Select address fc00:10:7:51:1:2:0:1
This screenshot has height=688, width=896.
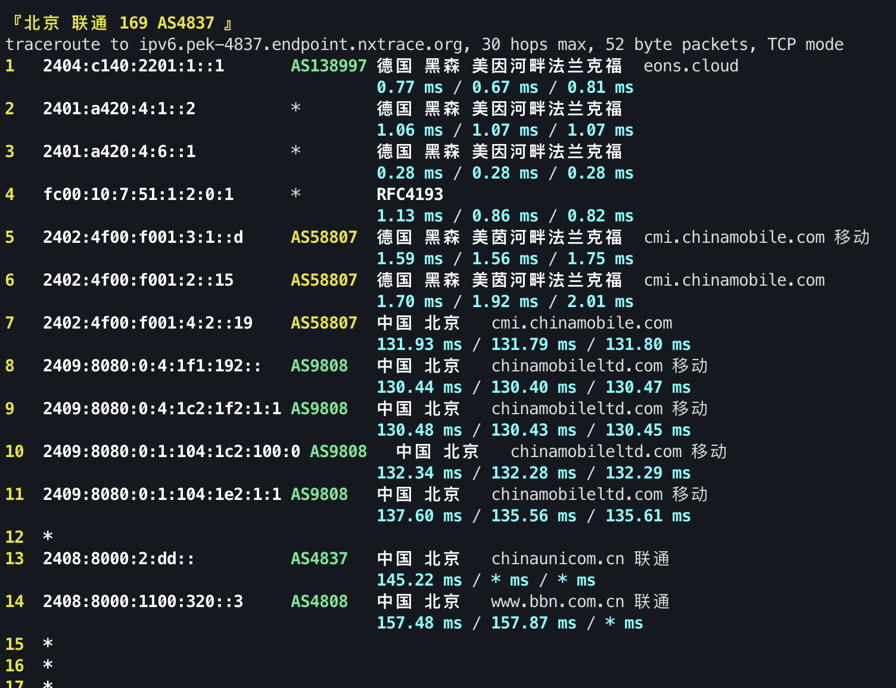[138, 194]
